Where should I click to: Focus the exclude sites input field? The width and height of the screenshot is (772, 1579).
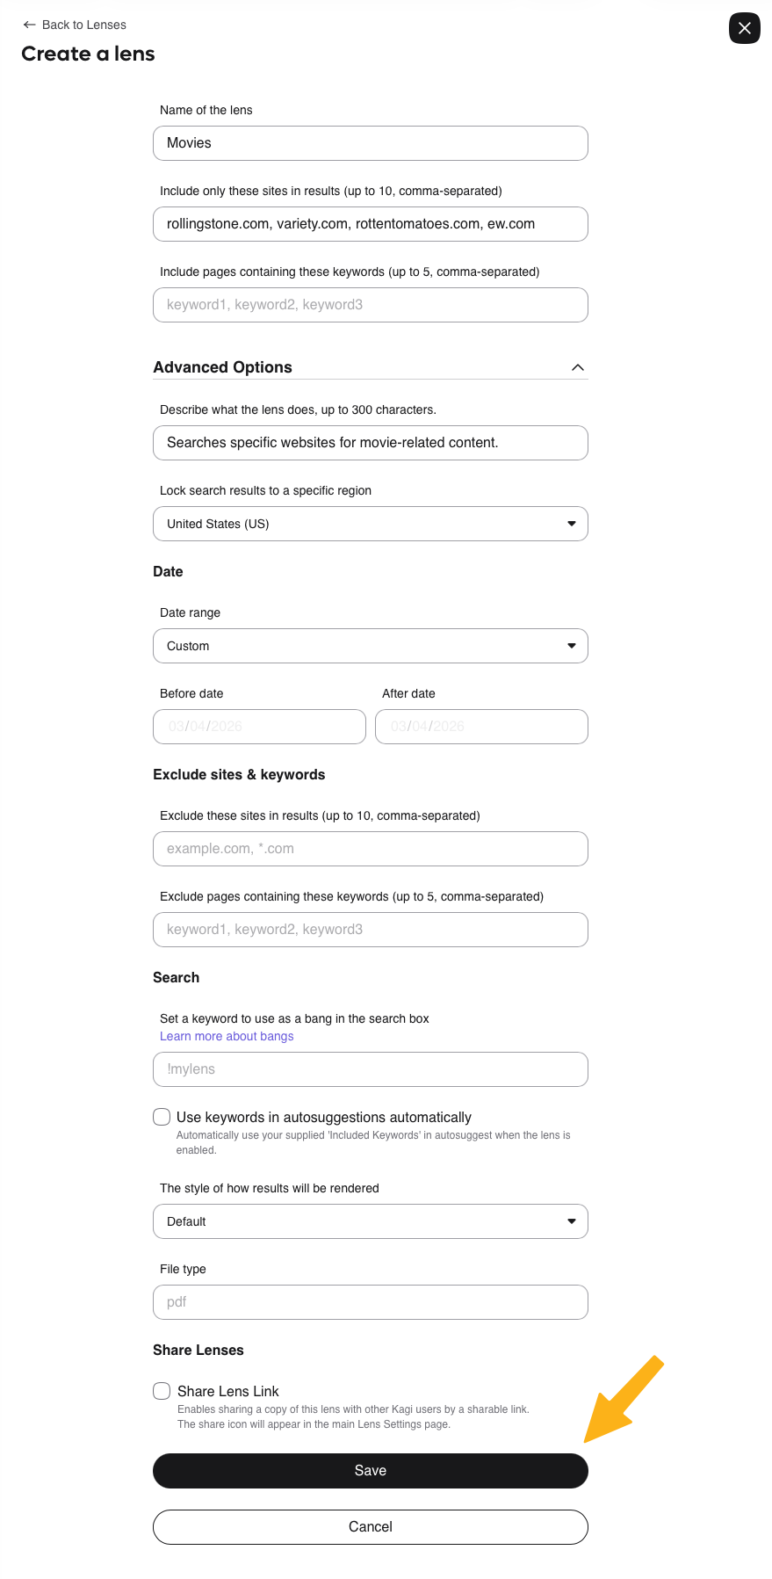(x=370, y=849)
